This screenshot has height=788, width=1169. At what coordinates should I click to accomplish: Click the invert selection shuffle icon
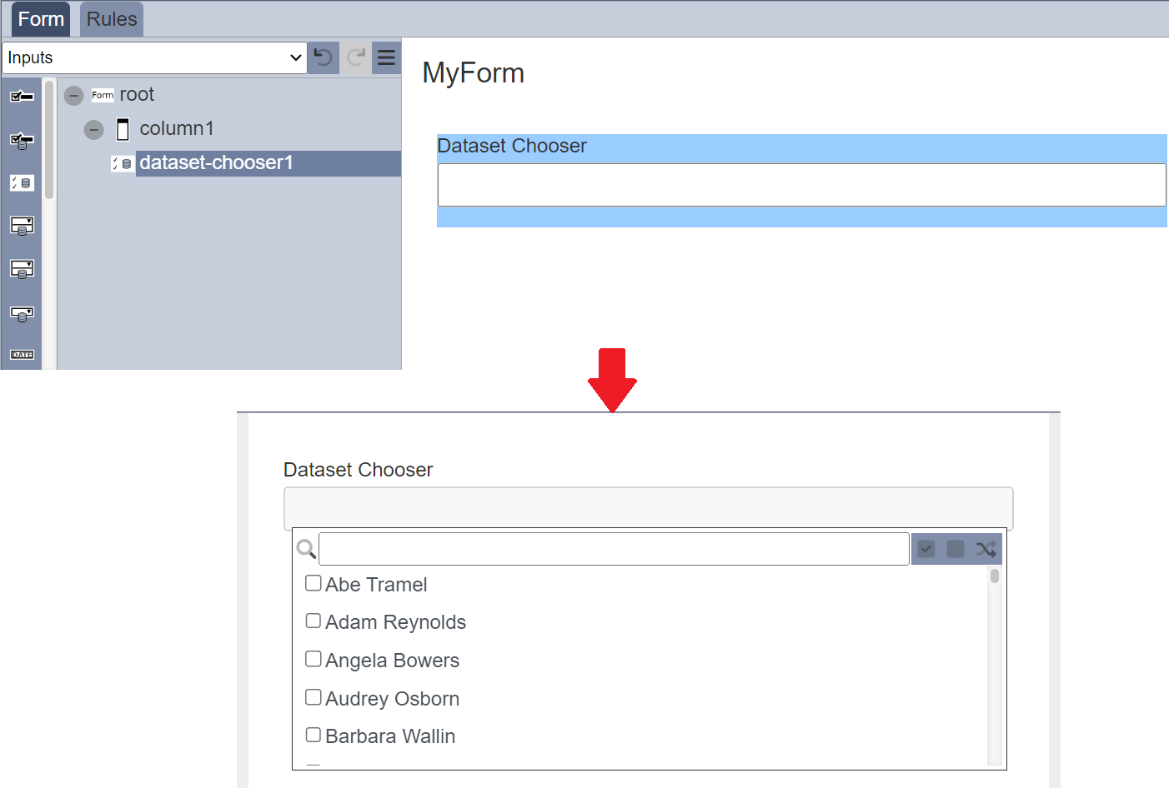point(986,549)
